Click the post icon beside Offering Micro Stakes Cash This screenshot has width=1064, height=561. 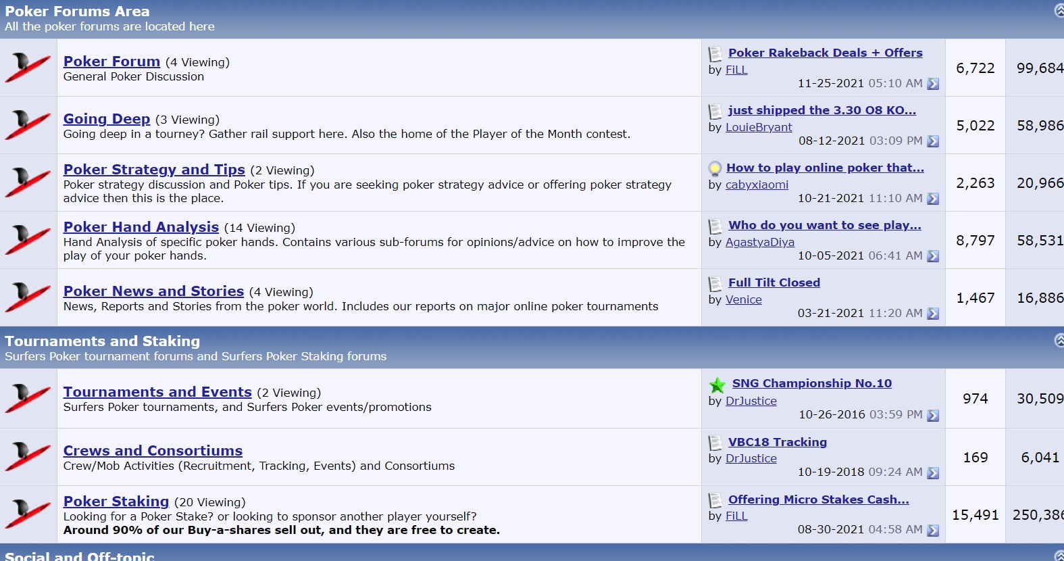coord(715,500)
